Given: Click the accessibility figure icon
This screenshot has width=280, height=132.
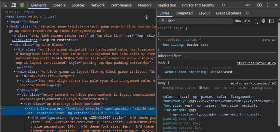Looking at the screenshot, I should pos(147,18).
